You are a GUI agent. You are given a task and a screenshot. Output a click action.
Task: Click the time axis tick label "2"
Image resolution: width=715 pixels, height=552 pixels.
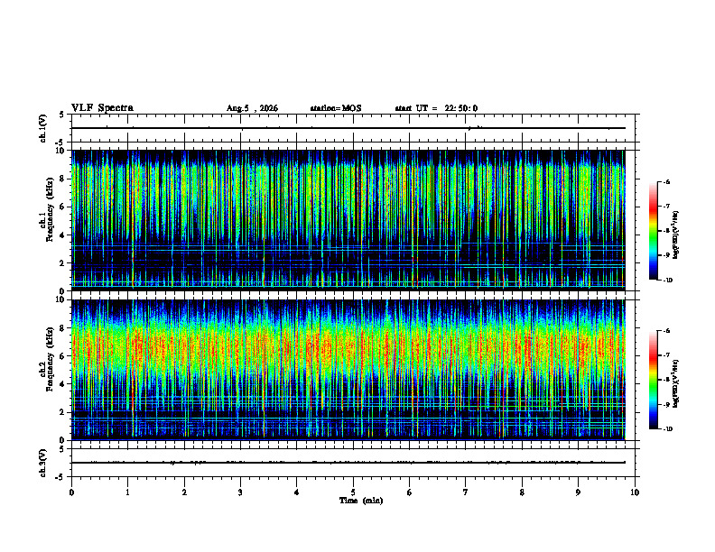click(184, 492)
